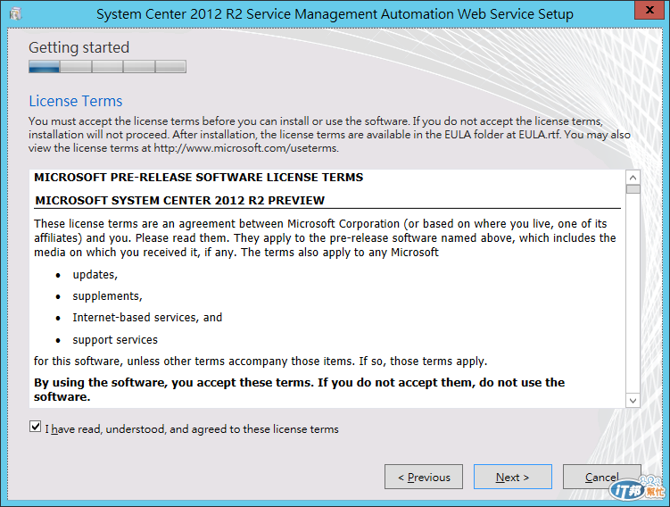This screenshot has width=670, height=507.
Task: Click the 'I have read, understood' label
Action: (192, 429)
